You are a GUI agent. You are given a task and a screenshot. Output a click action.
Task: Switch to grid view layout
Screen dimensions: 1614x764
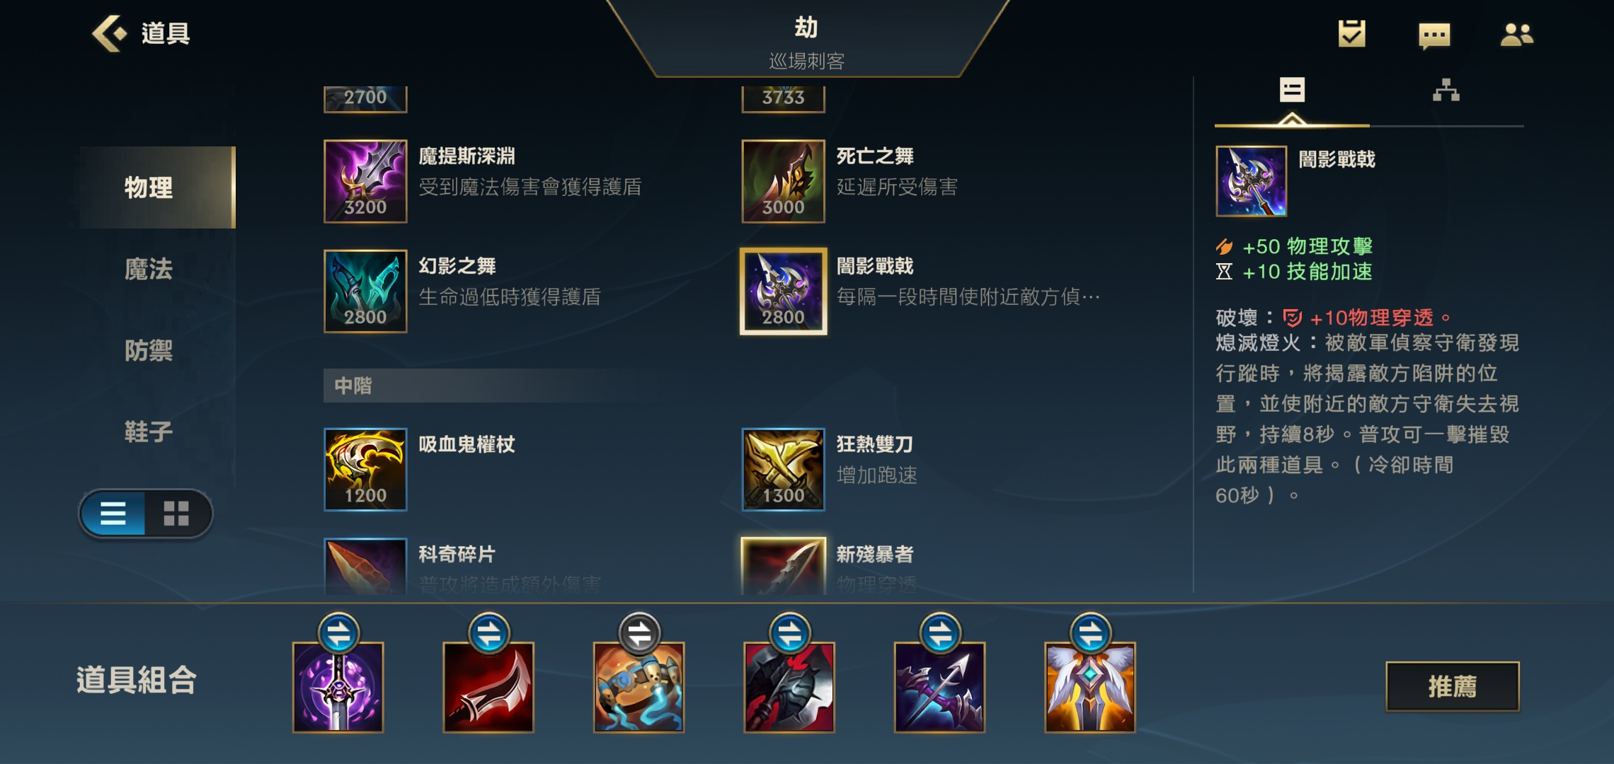[x=176, y=514]
